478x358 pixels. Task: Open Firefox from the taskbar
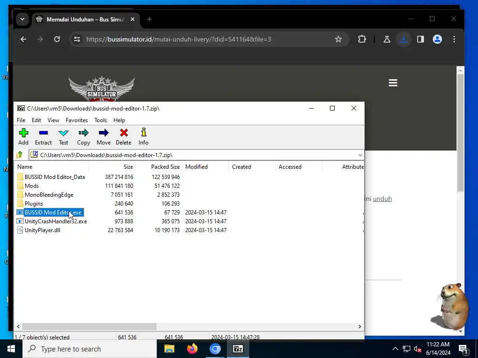(x=192, y=349)
